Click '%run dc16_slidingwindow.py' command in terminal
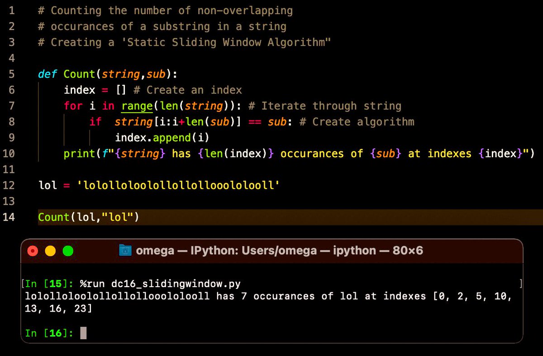The width and height of the screenshot is (543, 356). [160, 284]
